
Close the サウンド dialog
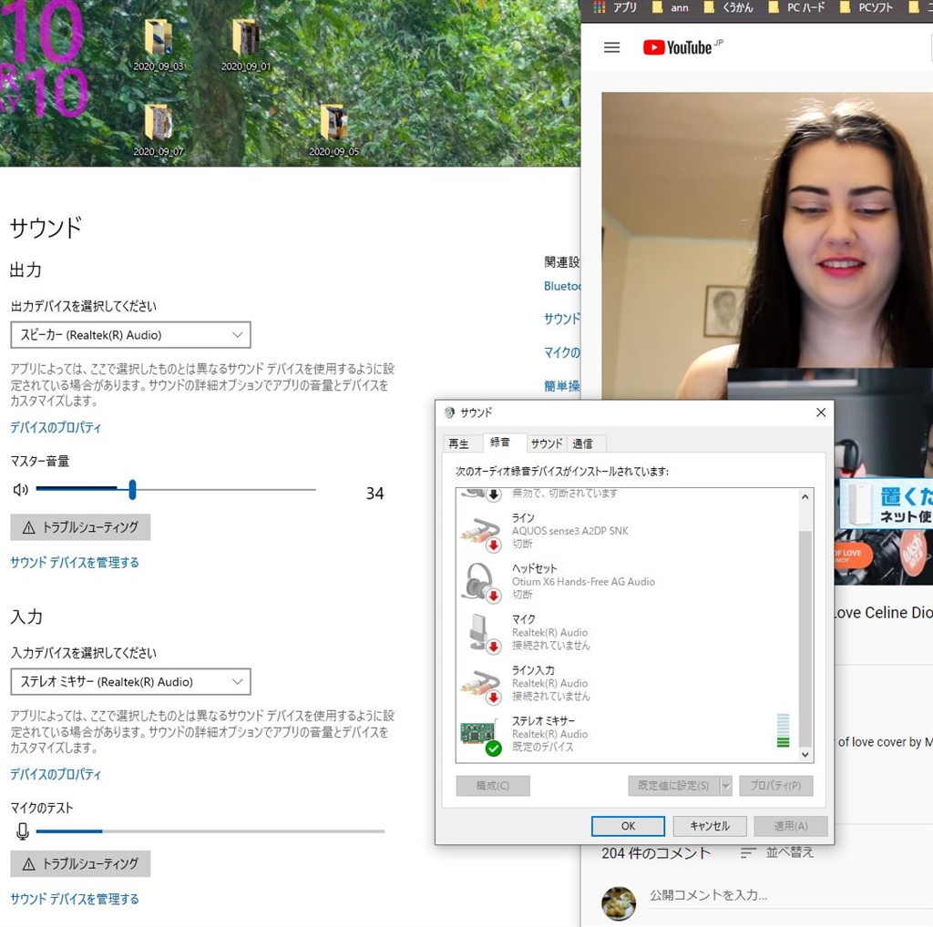821,413
